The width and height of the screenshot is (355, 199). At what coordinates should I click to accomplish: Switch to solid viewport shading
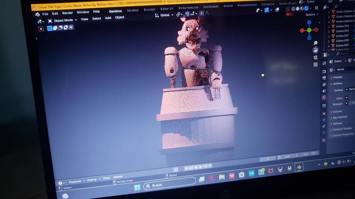(x=298, y=9)
